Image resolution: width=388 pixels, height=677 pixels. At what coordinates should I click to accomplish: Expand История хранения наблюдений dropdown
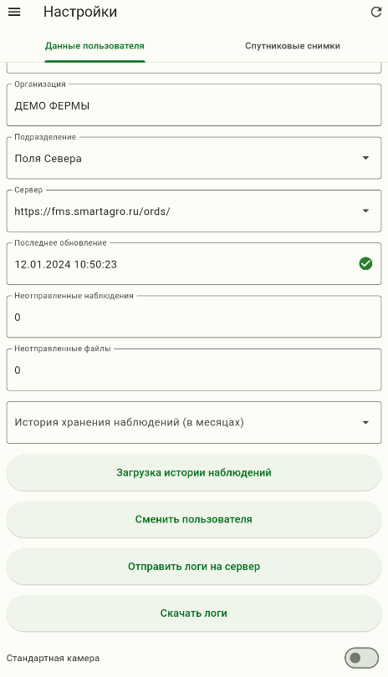tap(194, 423)
